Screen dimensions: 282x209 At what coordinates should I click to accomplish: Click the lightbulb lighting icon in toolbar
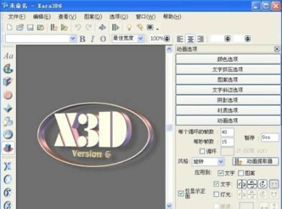(129, 27)
